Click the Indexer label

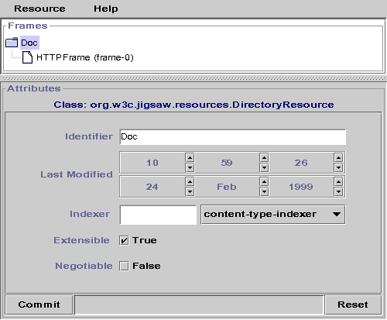(x=90, y=214)
